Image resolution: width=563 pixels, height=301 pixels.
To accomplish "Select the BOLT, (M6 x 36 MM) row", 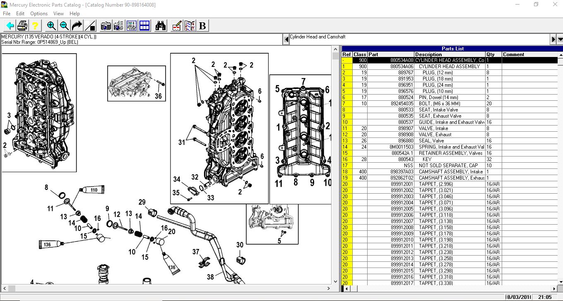I will tap(450, 104).
